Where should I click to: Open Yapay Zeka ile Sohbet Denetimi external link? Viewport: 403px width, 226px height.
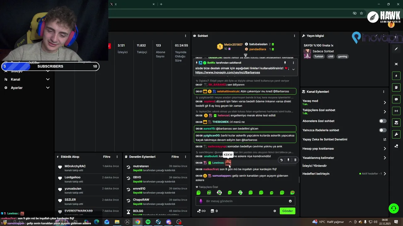(385, 139)
